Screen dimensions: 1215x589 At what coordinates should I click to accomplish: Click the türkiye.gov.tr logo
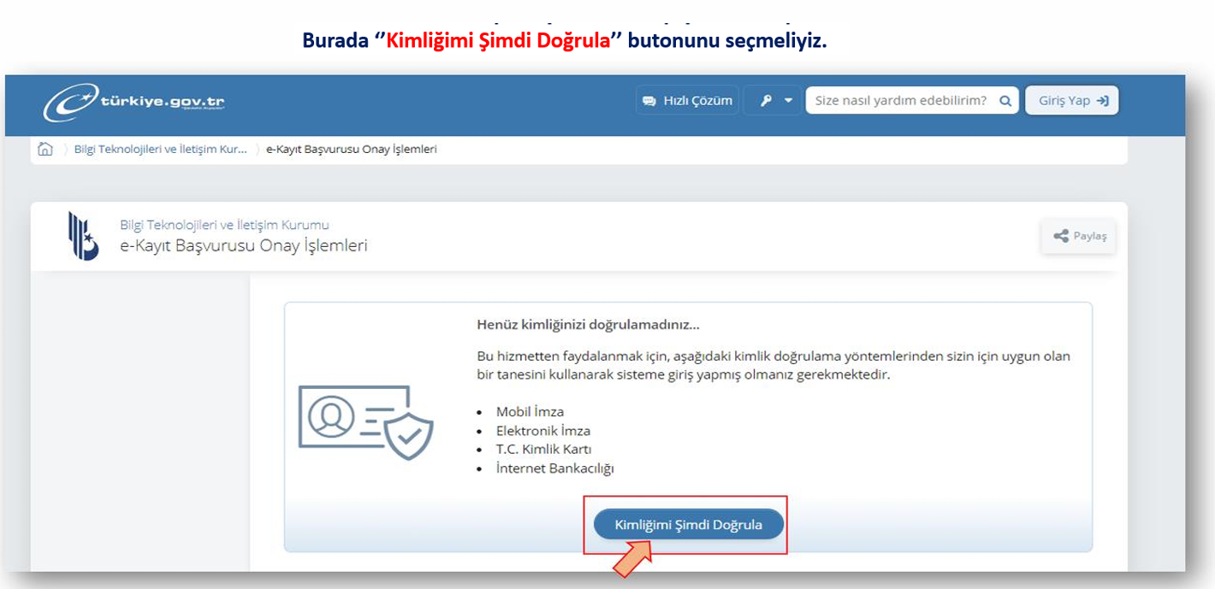pos(134,102)
